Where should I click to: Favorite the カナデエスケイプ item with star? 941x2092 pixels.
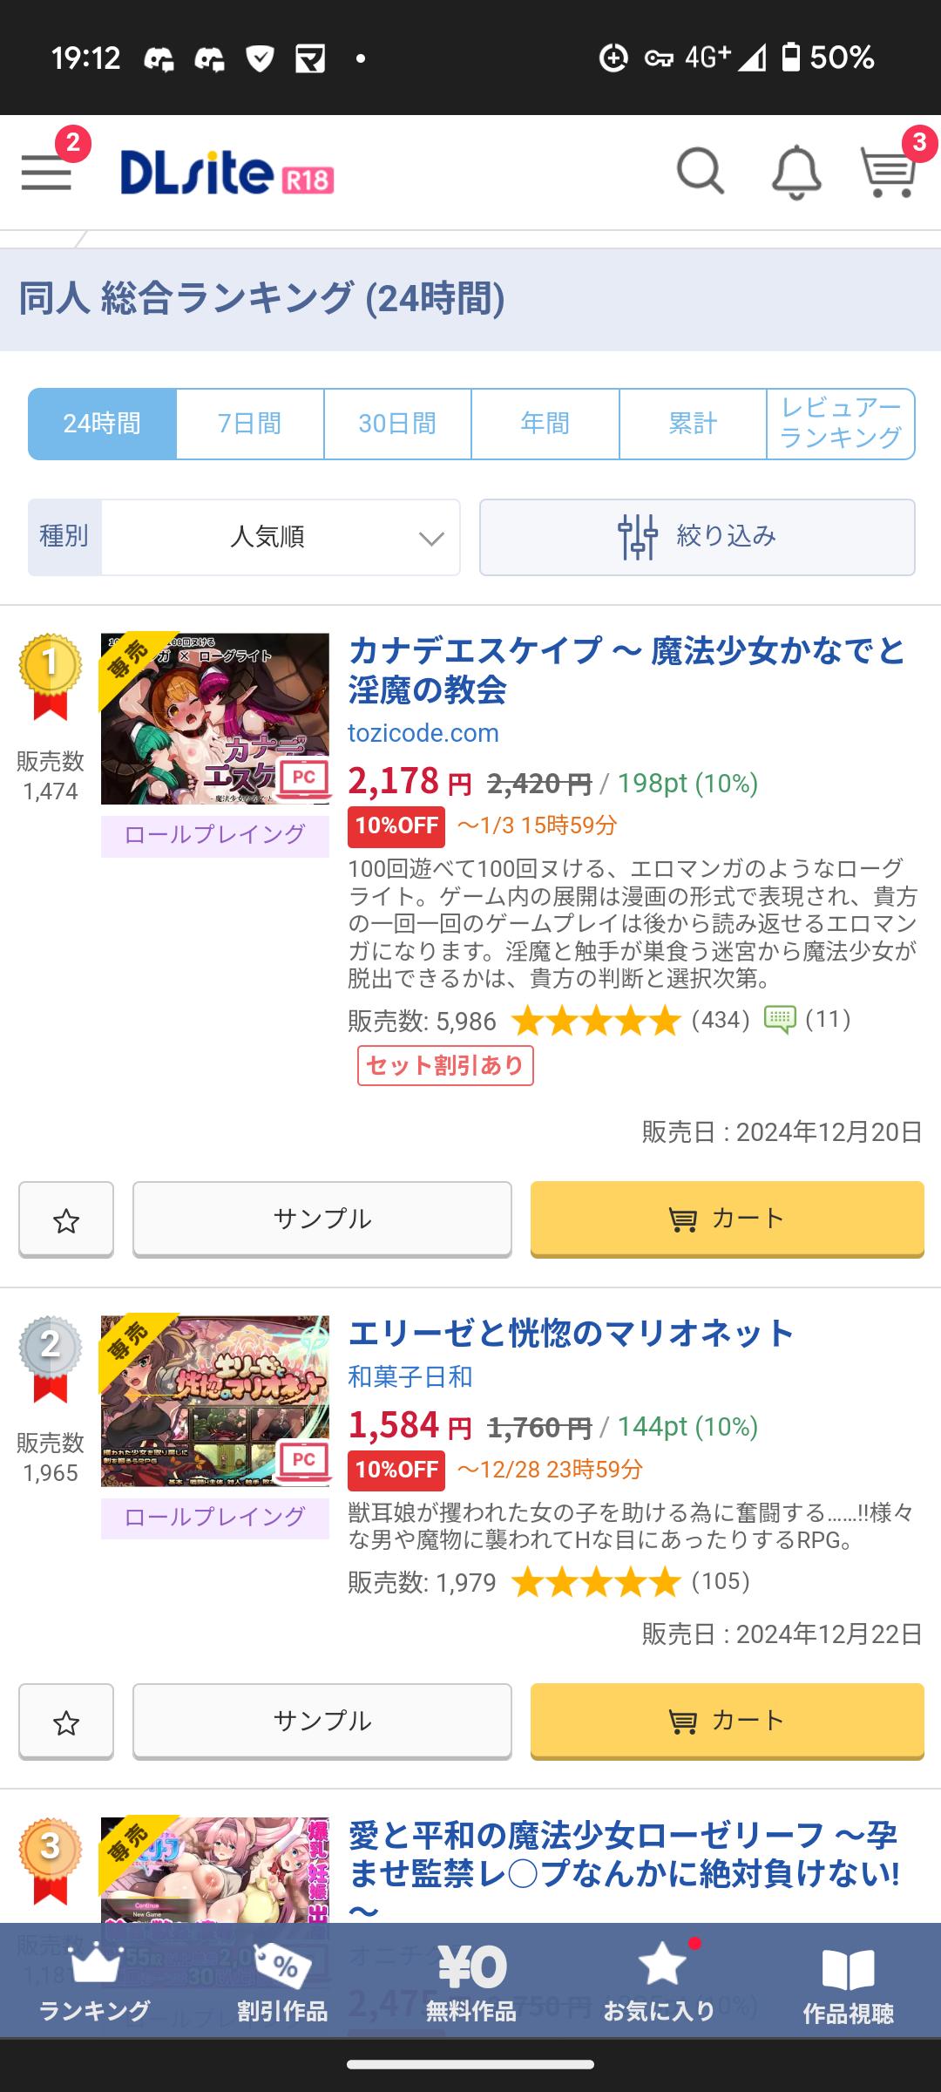[66, 1219]
